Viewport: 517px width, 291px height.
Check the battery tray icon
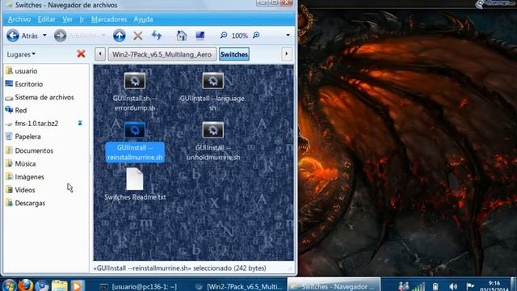click(x=435, y=286)
